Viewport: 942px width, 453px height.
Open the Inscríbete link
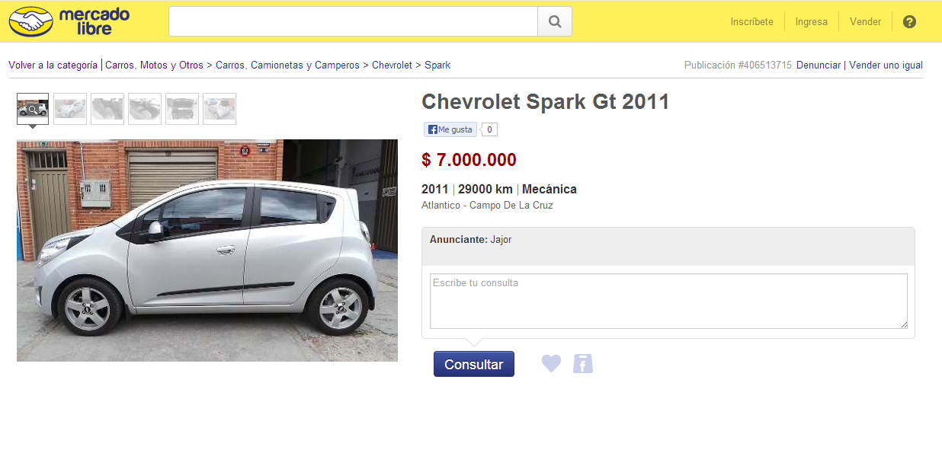click(751, 22)
